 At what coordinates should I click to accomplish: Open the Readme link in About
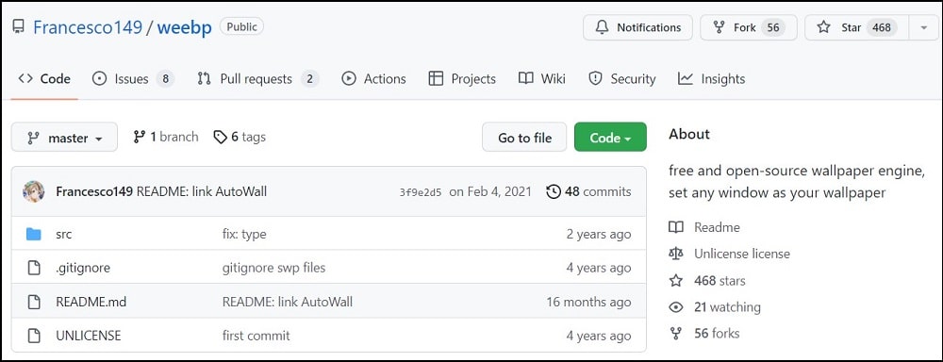coord(717,227)
